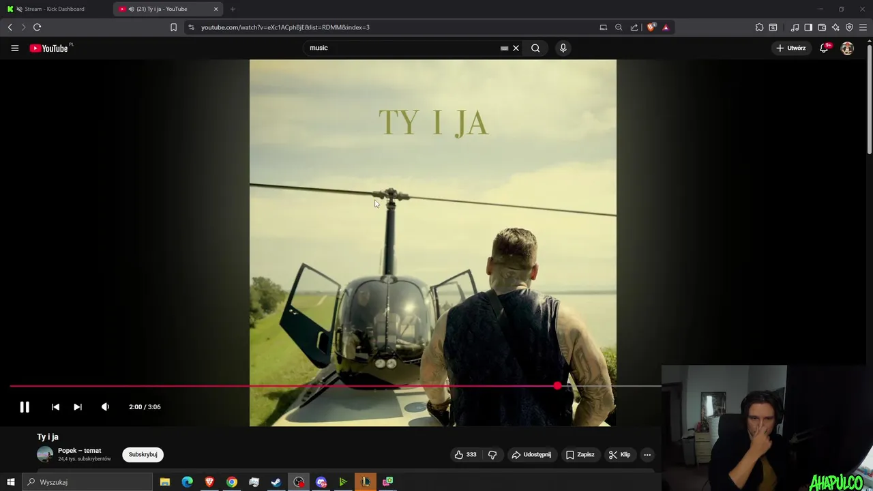Open a new browser tab

pyautogui.click(x=233, y=9)
